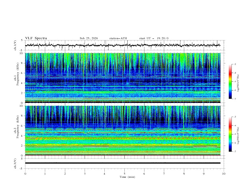The height and width of the screenshot is (195, 252).
Task: Click the 8 minute tick on time axis
Action: coord(184,174)
